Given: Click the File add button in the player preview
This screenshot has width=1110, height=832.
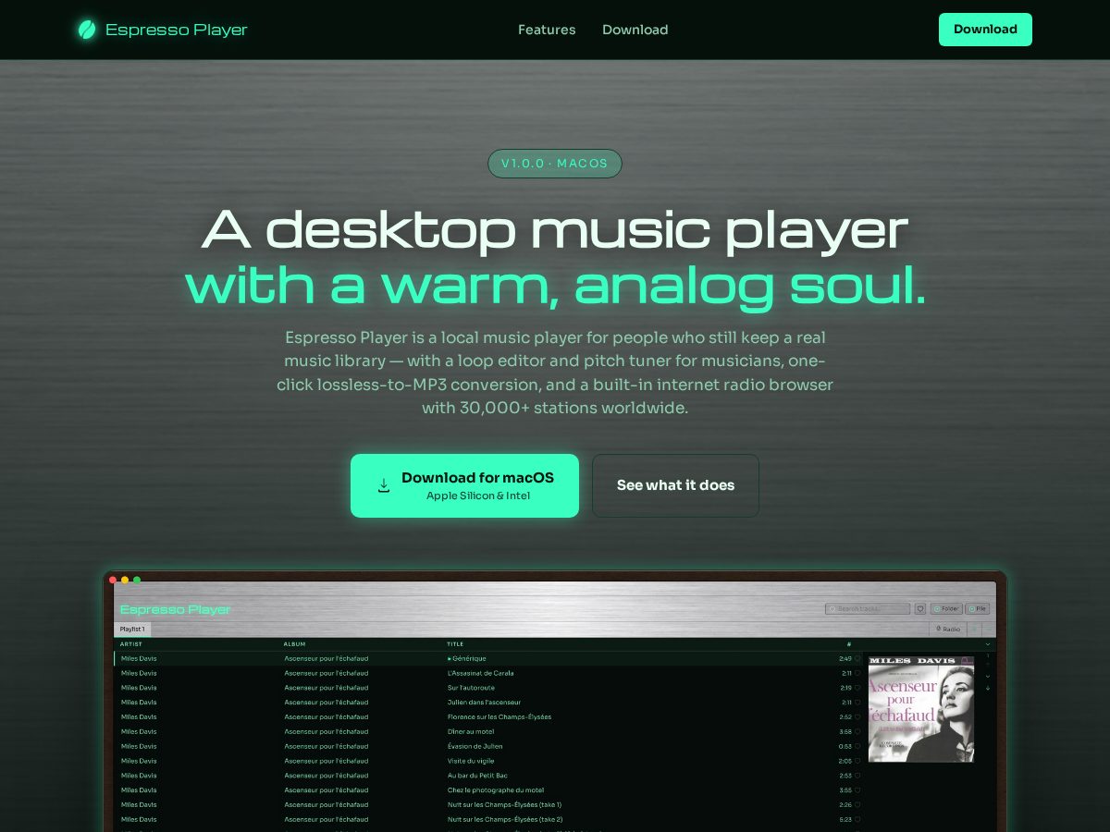Looking at the screenshot, I should [977, 609].
